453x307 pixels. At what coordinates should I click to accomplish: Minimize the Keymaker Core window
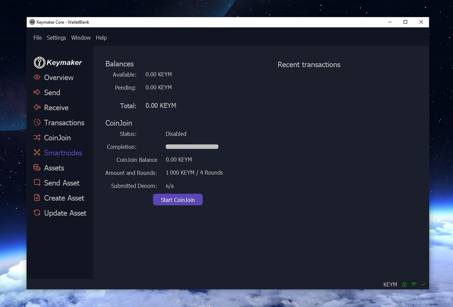point(390,22)
